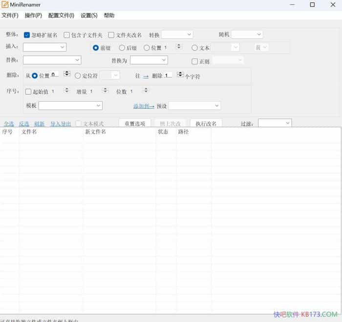Image resolution: width=342 pixels, height=322 pixels.
Task: Click the 执行改名 button
Action: [x=206, y=124]
